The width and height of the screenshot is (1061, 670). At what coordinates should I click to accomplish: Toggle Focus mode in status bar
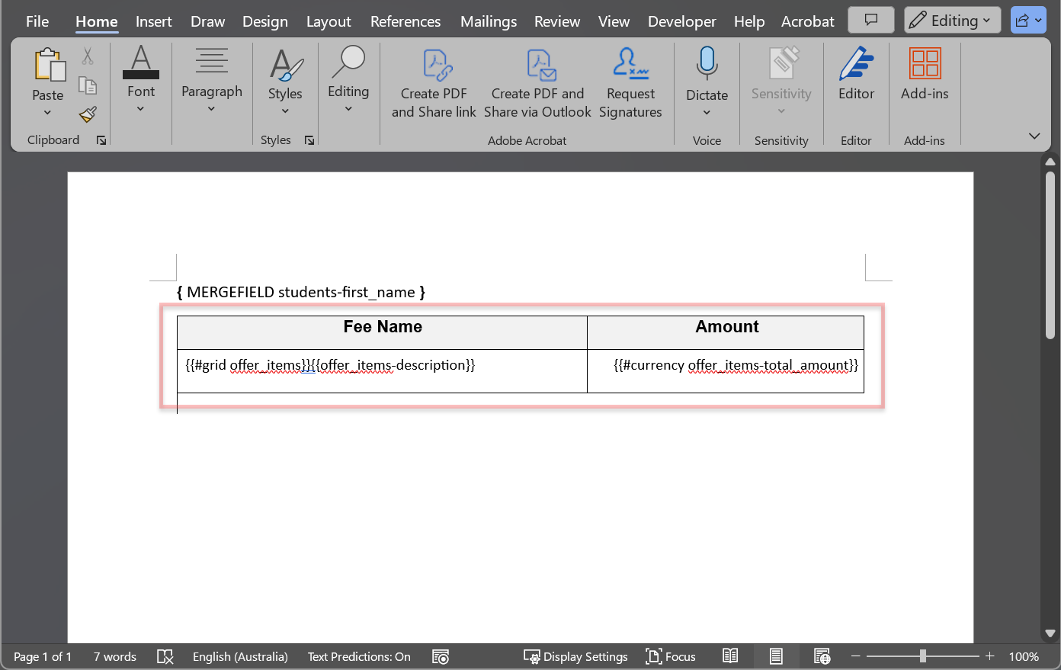671,656
